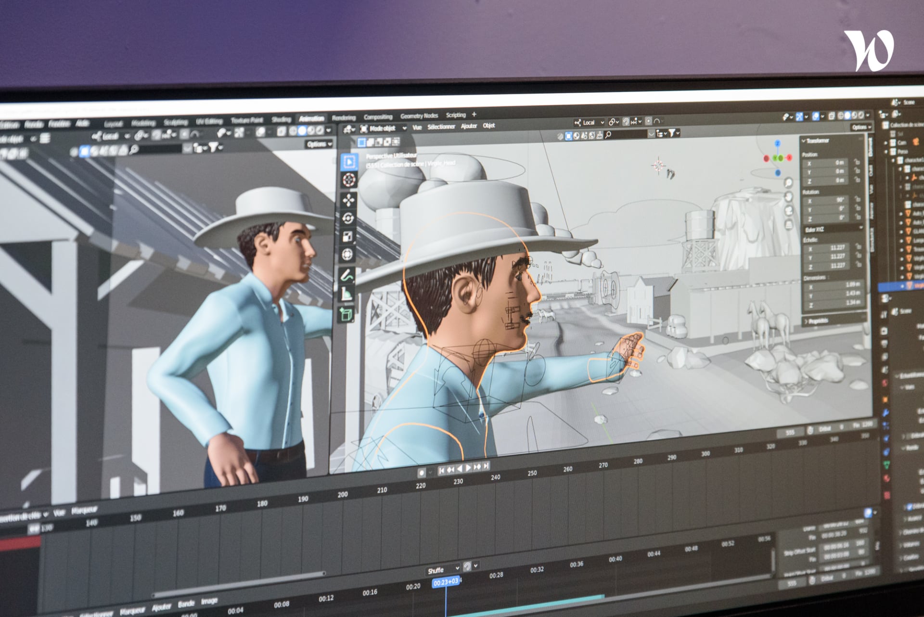The width and height of the screenshot is (924, 617).
Task: Select the Measure tool
Action: click(346, 294)
